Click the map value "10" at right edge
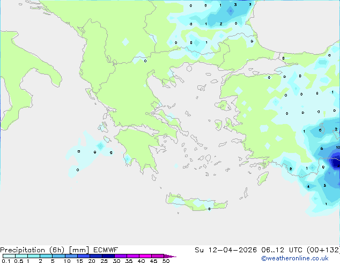Viewport: 340px width, 263px height. pyautogui.click(x=338, y=148)
